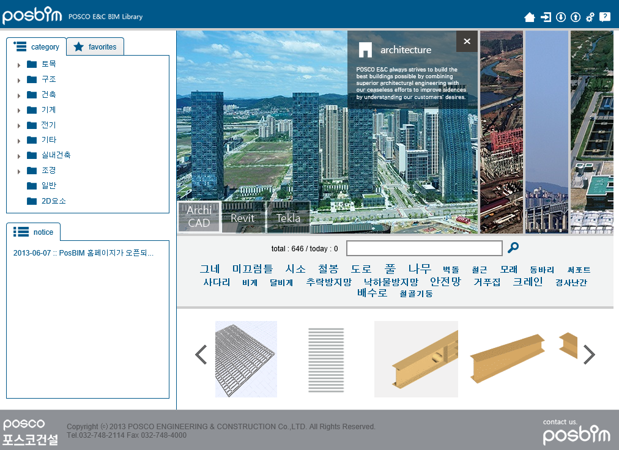The width and height of the screenshot is (619, 450).
Task: Click the 낙하물방지망 keyword link
Action: point(391,282)
